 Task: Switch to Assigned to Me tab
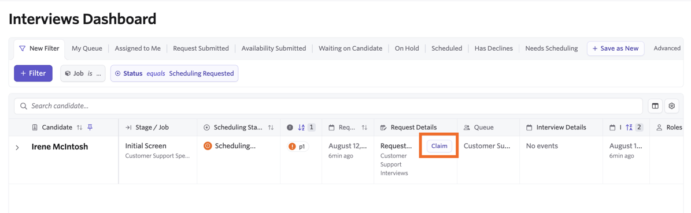pos(138,48)
